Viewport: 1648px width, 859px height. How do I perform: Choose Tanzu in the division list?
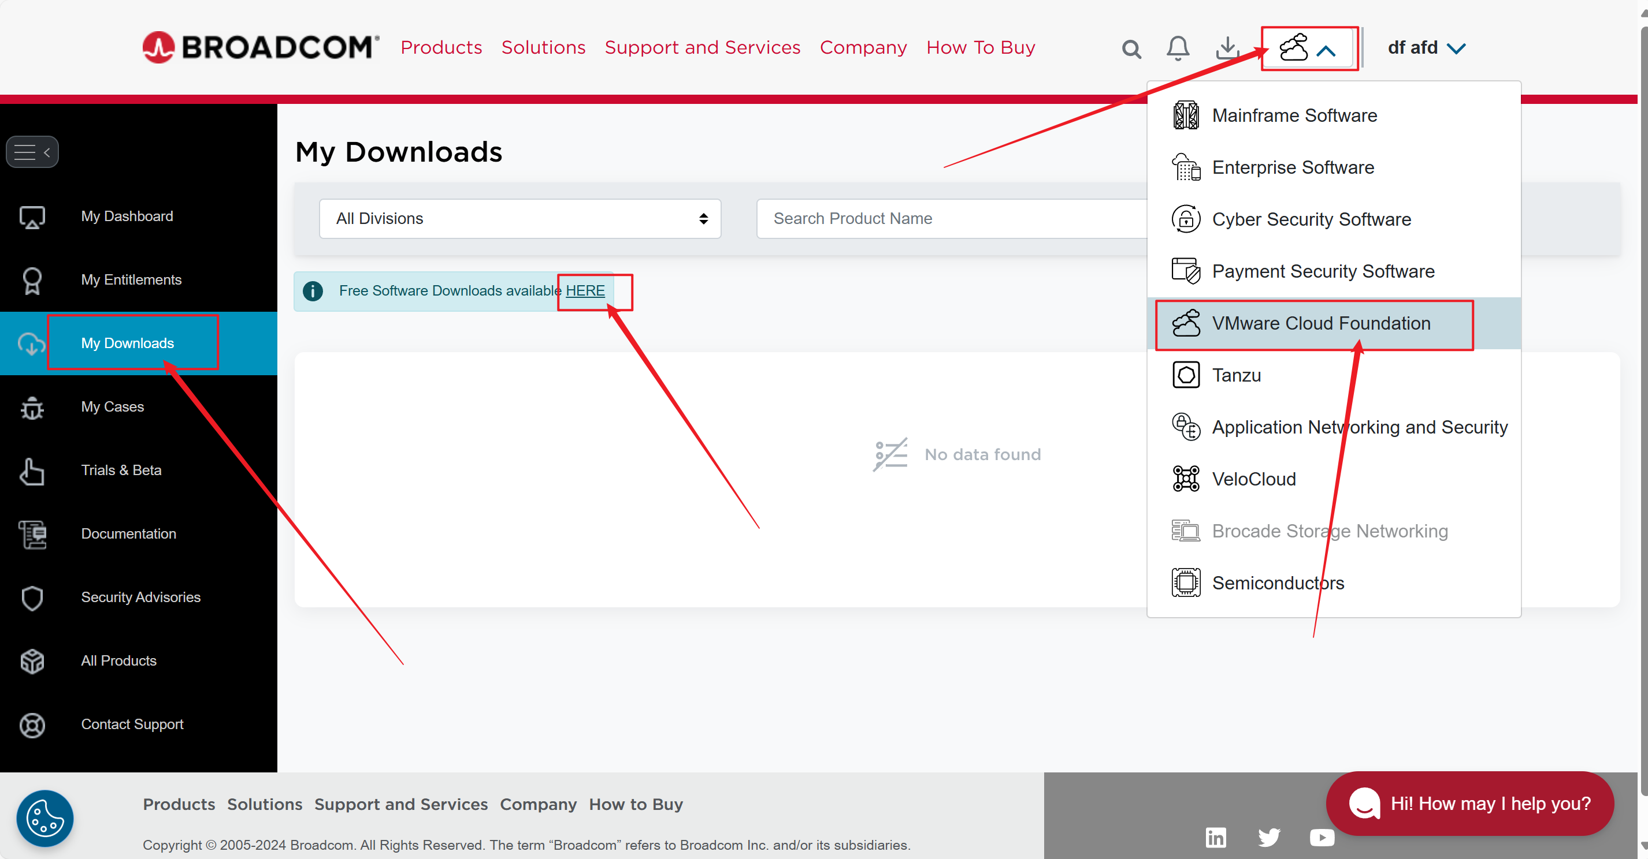point(1236,375)
